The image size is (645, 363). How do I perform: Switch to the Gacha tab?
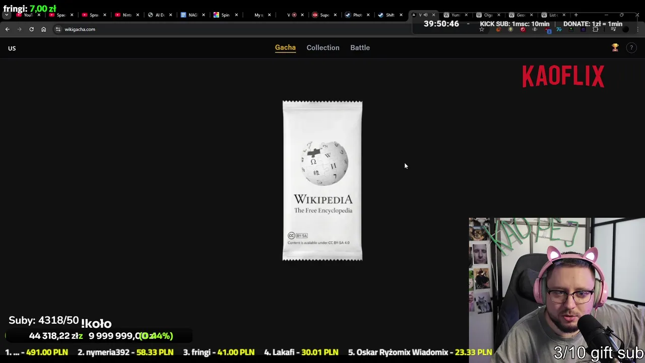285,47
